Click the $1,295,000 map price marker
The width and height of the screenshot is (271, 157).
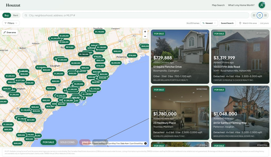(14, 95)
